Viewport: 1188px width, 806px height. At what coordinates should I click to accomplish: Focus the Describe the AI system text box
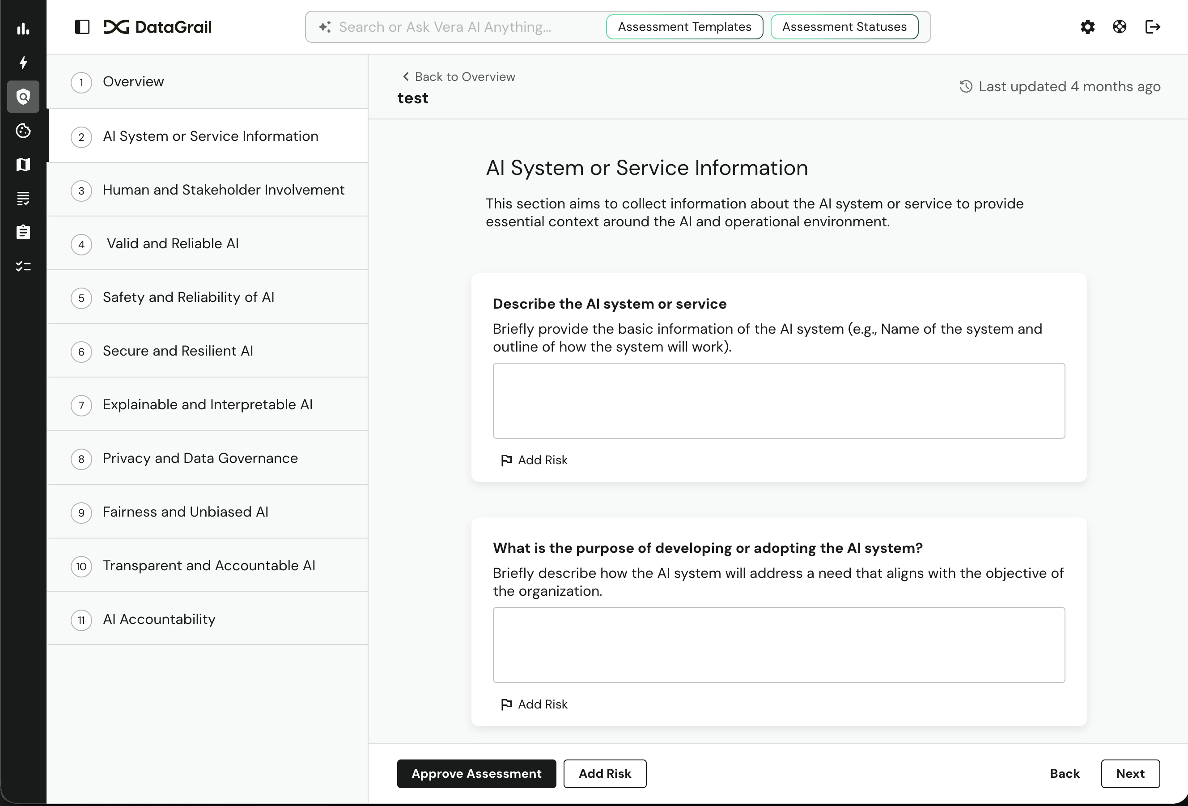778,401
